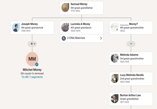The width and height of the screenshot is (157, 109).
Task: Click the MM initials avatar circle
Action: pyautogui.click(x=32, y=59)
